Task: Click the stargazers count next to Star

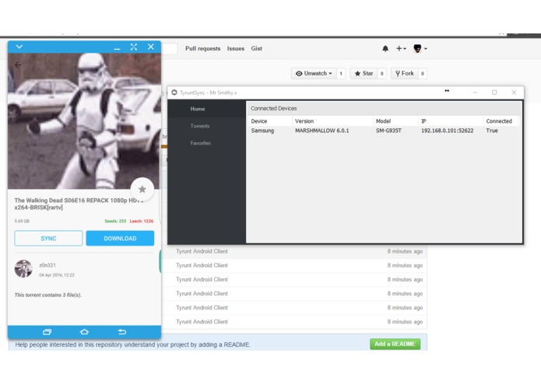Action: tap(381, 73)
